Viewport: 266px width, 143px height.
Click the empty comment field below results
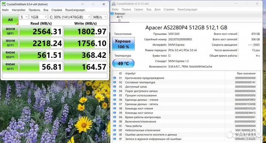(55, 76)
